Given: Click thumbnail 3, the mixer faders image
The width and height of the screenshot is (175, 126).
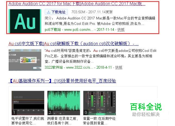Looking at the screenshot, I should (x=100, y=103).
